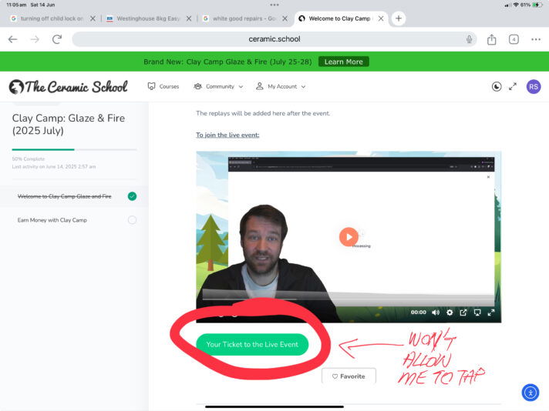Tap the ceramic.school address bar
This screenshot has width=549, height=411.
(274, 39)
